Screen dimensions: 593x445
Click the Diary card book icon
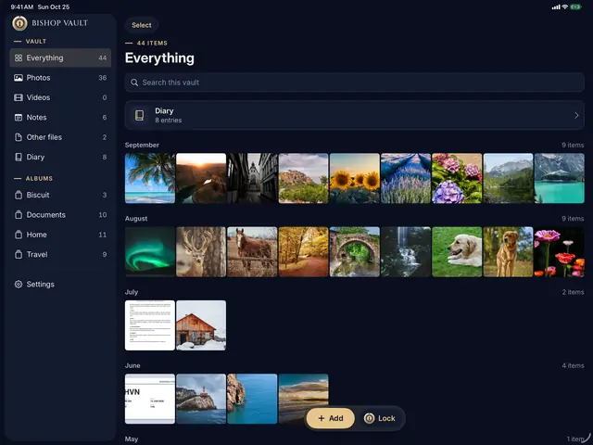coord(140,115)
